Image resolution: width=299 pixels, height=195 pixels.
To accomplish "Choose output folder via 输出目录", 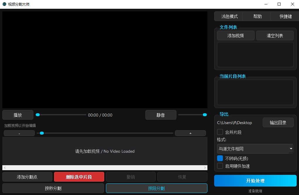I will tap(278, 123).
